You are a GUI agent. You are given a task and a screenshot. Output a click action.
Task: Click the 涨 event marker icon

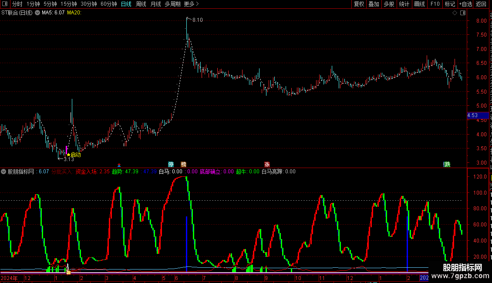(267, 165)
